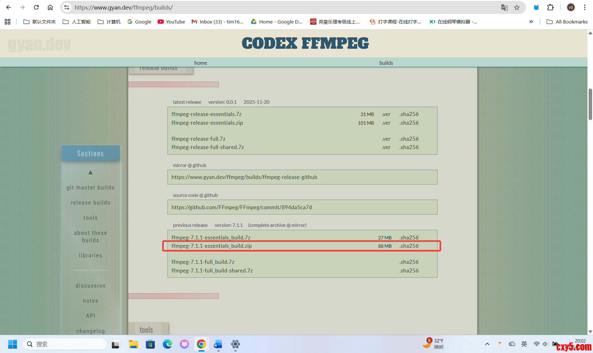Open the API link in sidebar
Viewport: 593px width, 353px height.
click(x=91, y=316)
